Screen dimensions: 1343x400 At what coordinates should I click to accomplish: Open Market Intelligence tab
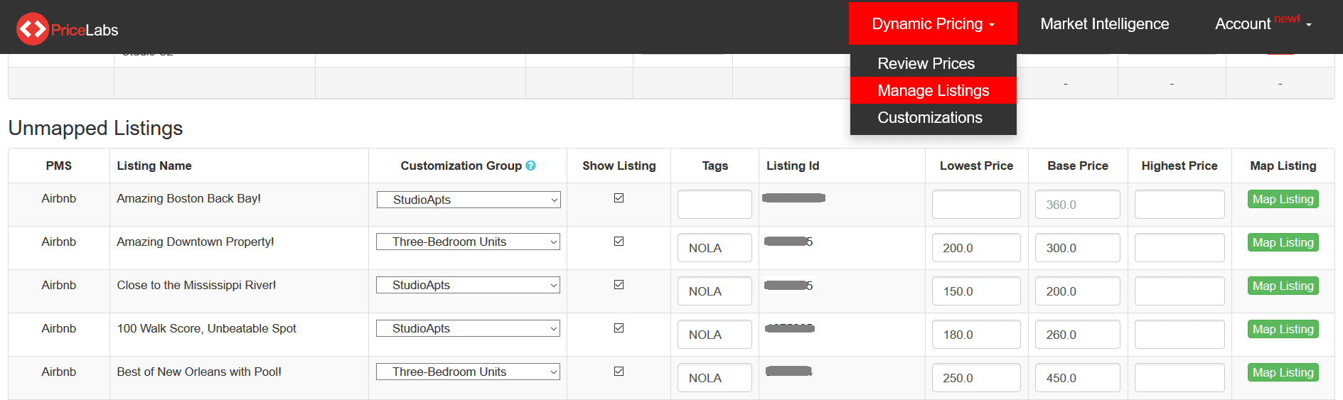click(1104, 24)
